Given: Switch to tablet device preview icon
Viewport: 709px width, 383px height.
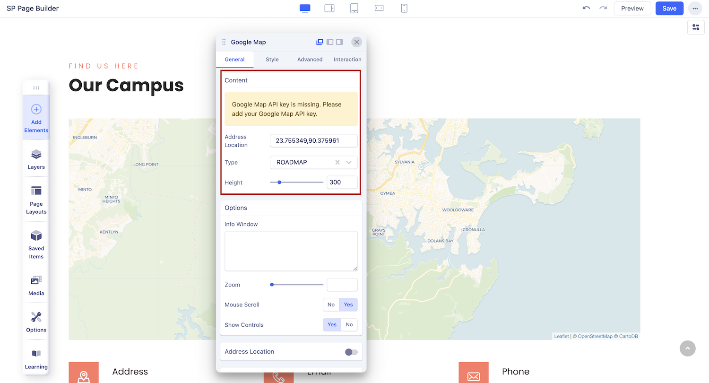Looking at the screenshot, I should (354, 9).
